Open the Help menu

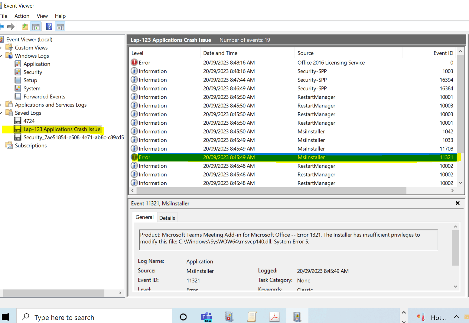[x=60, y=16]
